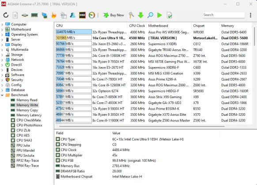Open the FPU Julia benchmark
This screenshot has width=257, height=185.
(x=23, y=145)
